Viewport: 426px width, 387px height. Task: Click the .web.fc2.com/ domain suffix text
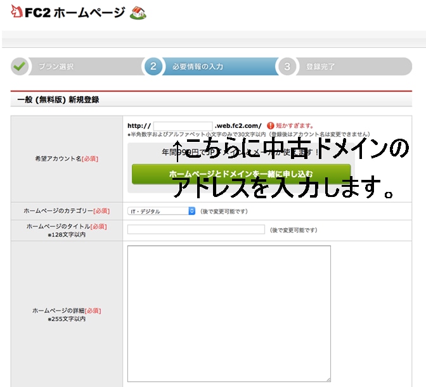tap(238, 125)
